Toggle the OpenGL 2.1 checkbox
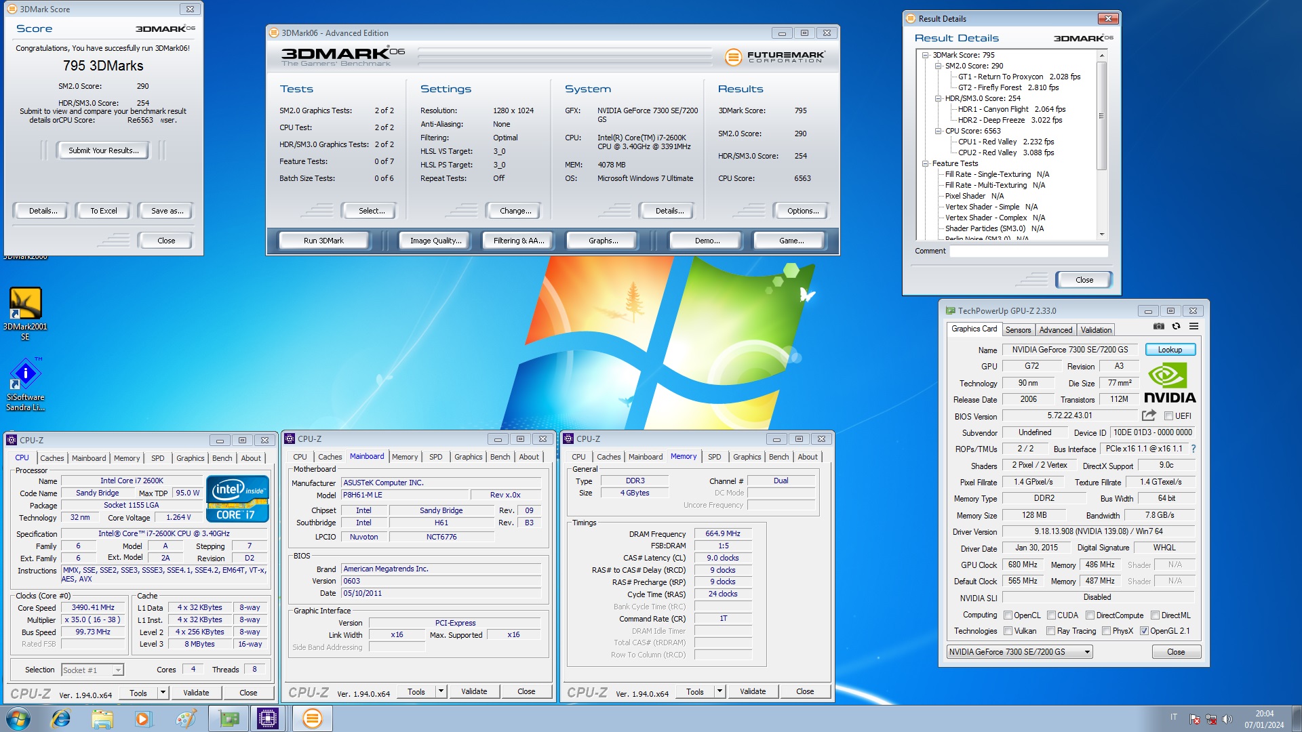Screen dimensions: 1302x732 tap(1144, 631)
